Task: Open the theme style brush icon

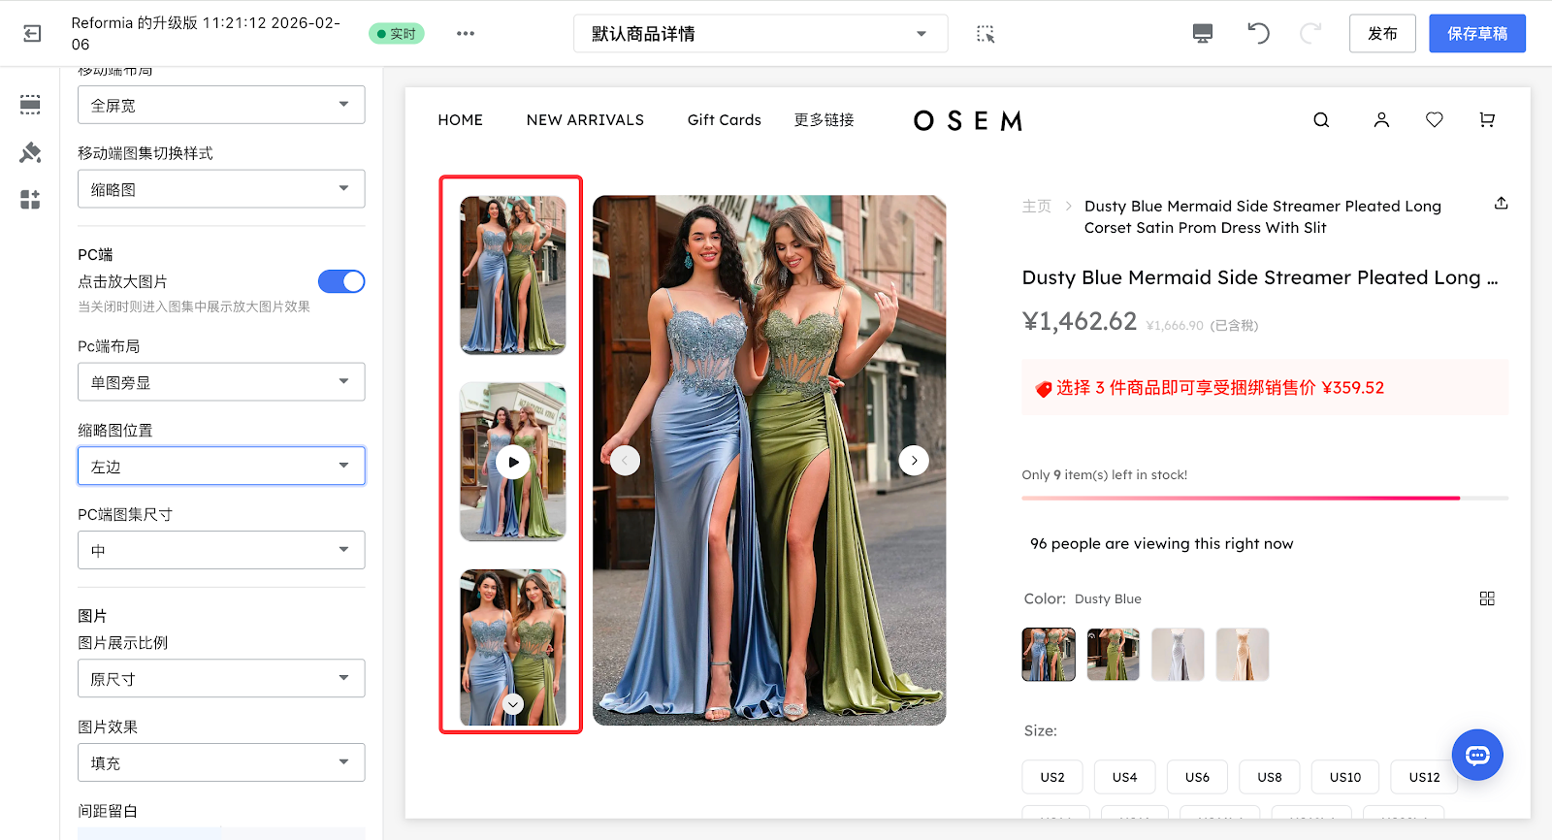Action: click(x=30, y=152)
